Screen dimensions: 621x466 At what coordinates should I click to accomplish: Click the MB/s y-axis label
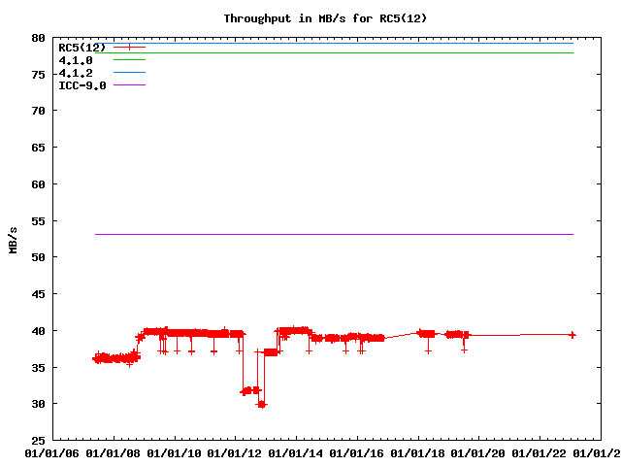coord(13,240)
